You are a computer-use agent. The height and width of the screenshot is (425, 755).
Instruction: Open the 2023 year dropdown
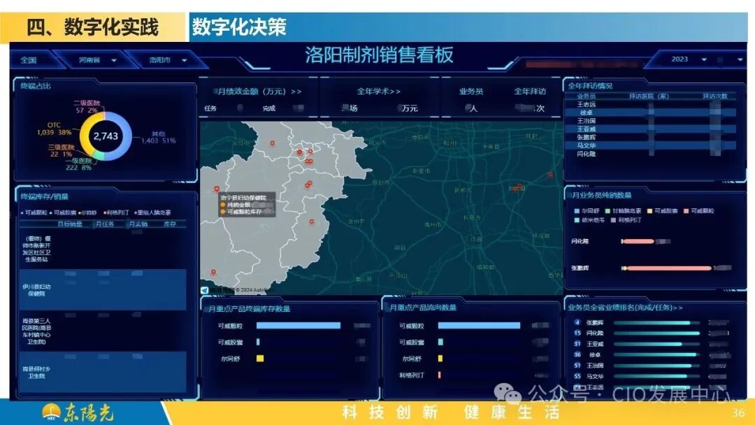tap(689, 59)
